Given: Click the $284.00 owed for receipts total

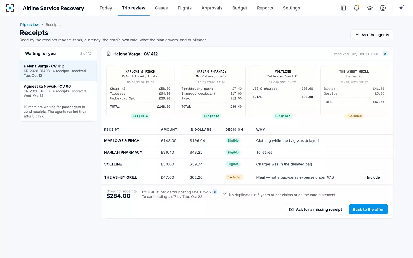Looking at the screenshot, I should point(118,196).
